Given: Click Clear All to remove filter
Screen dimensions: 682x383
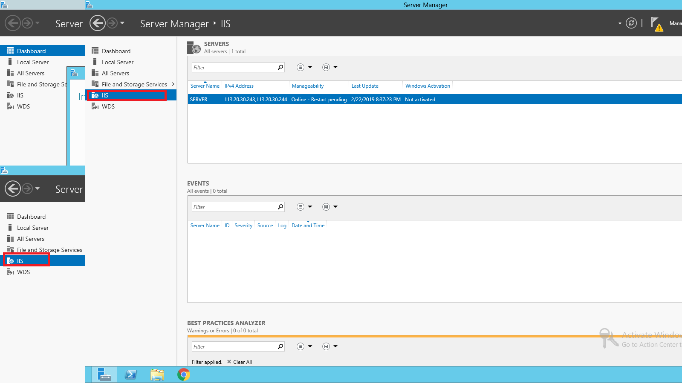Looking at the screenshot, I should click(x=240, y=362).
